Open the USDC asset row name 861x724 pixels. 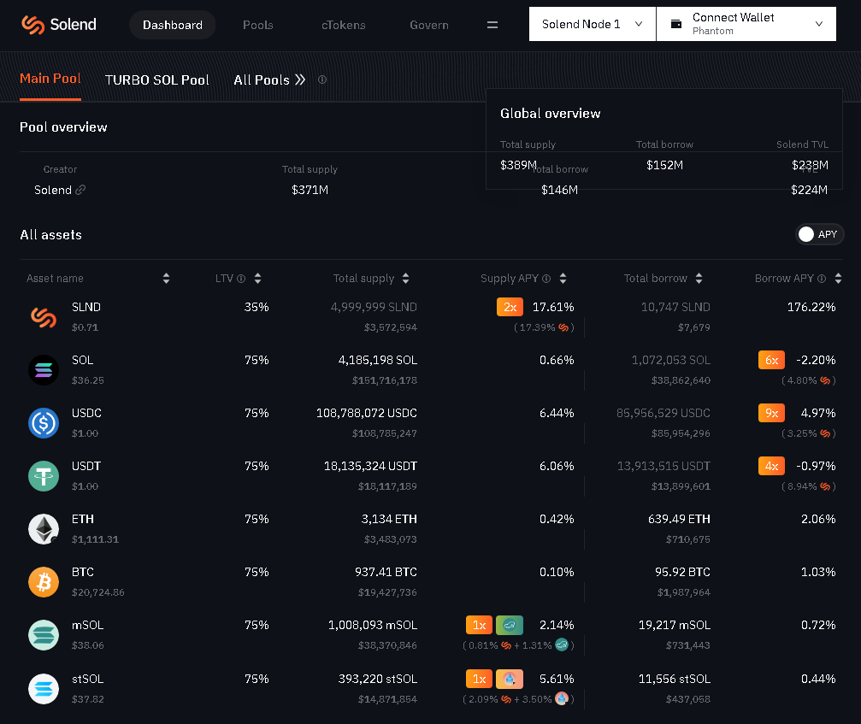click(x=86, y=413)
